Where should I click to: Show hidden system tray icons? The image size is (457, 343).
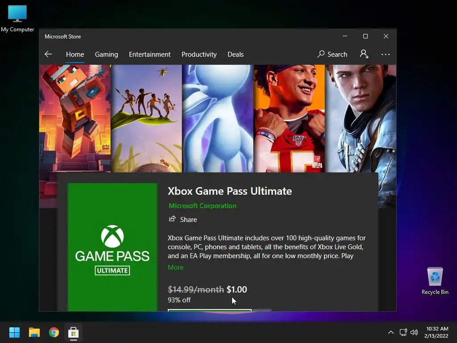(391, 332)
